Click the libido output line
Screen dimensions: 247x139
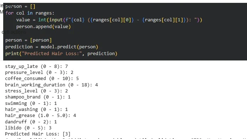point(28,128)
